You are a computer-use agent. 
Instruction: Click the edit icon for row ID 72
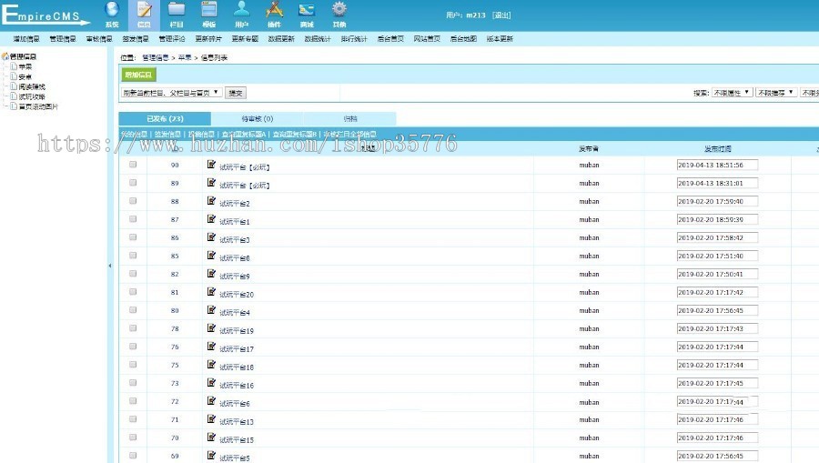click(211, 401)
